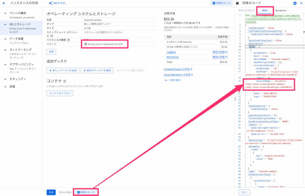Image resolution: width=305 pixels, height=196 pixels.
Task: Click the コンテナをデプロイ button
Action: (60, 93)
